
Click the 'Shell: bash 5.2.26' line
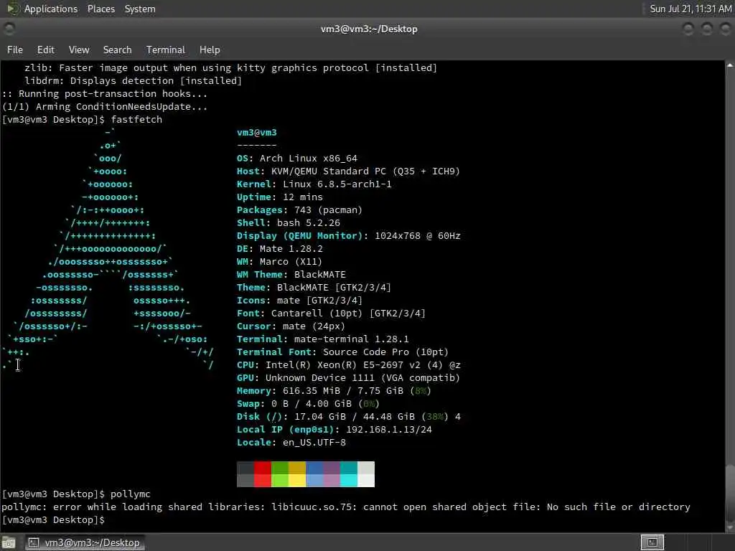coord(289,223)
